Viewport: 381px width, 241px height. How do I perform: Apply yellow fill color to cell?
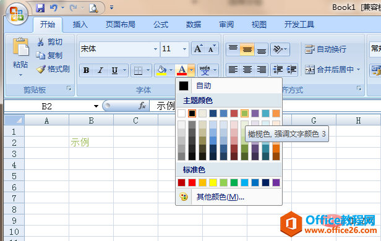(161, 70)
